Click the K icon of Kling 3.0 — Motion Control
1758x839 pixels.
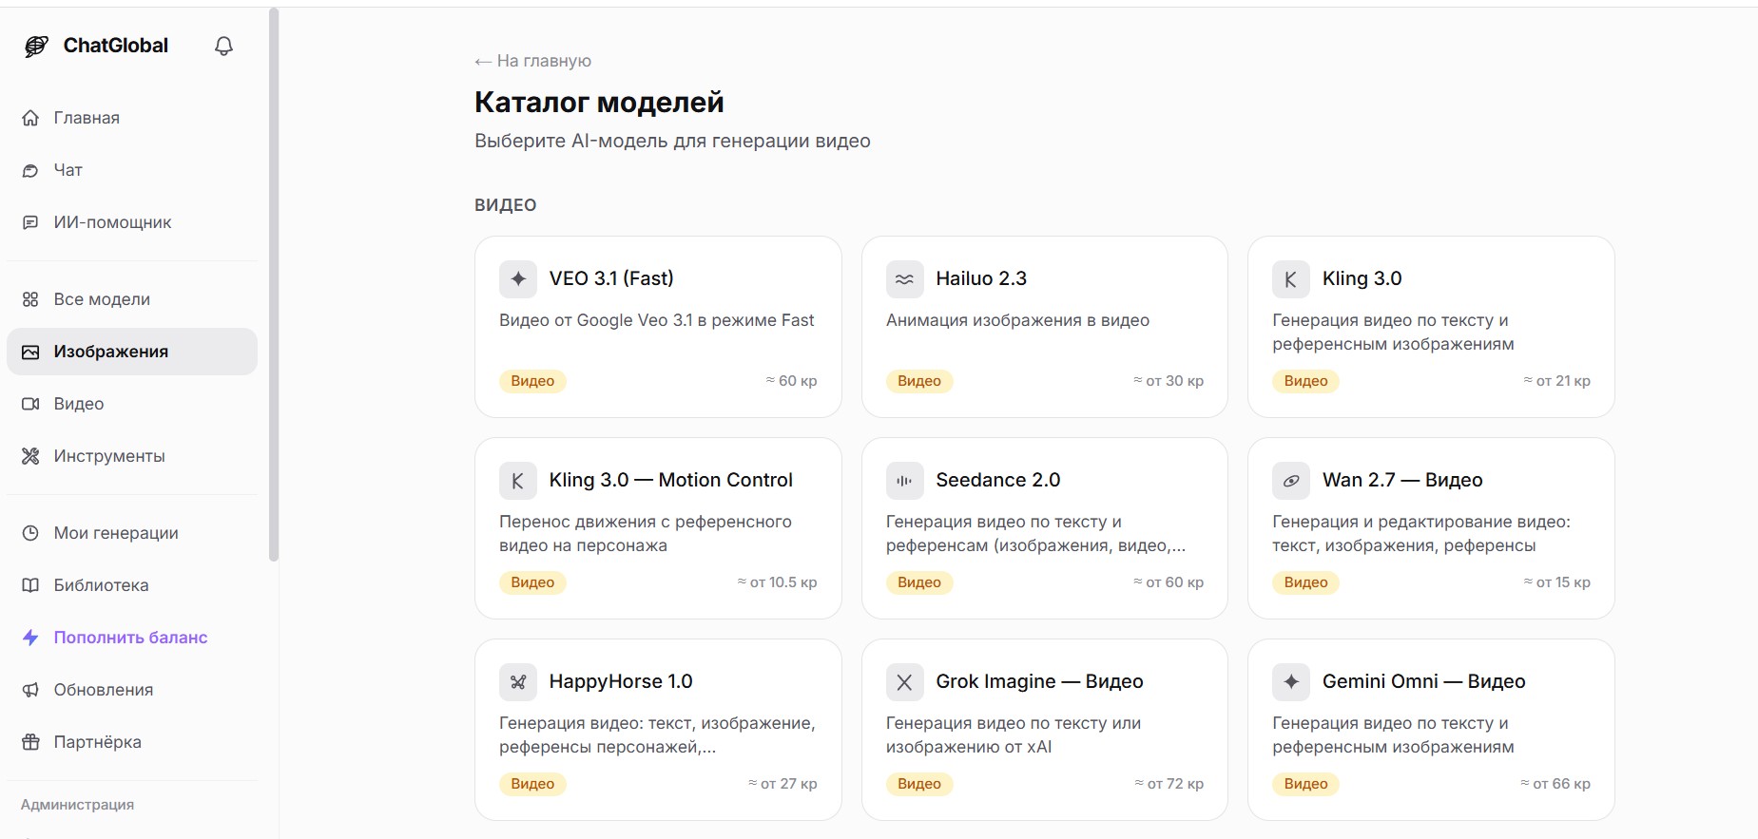point(518,481)
